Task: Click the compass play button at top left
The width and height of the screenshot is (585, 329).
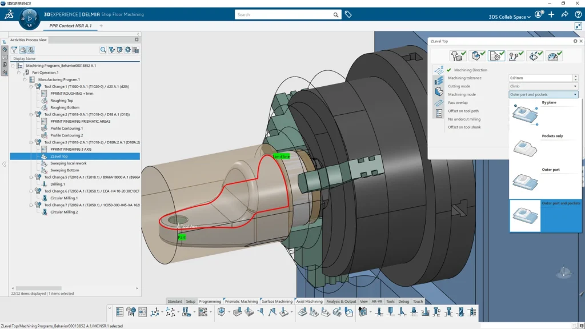Action: point(30,18)
